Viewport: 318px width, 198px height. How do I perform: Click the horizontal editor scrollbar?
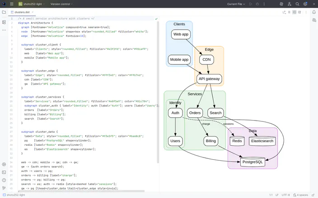(81, 191)
